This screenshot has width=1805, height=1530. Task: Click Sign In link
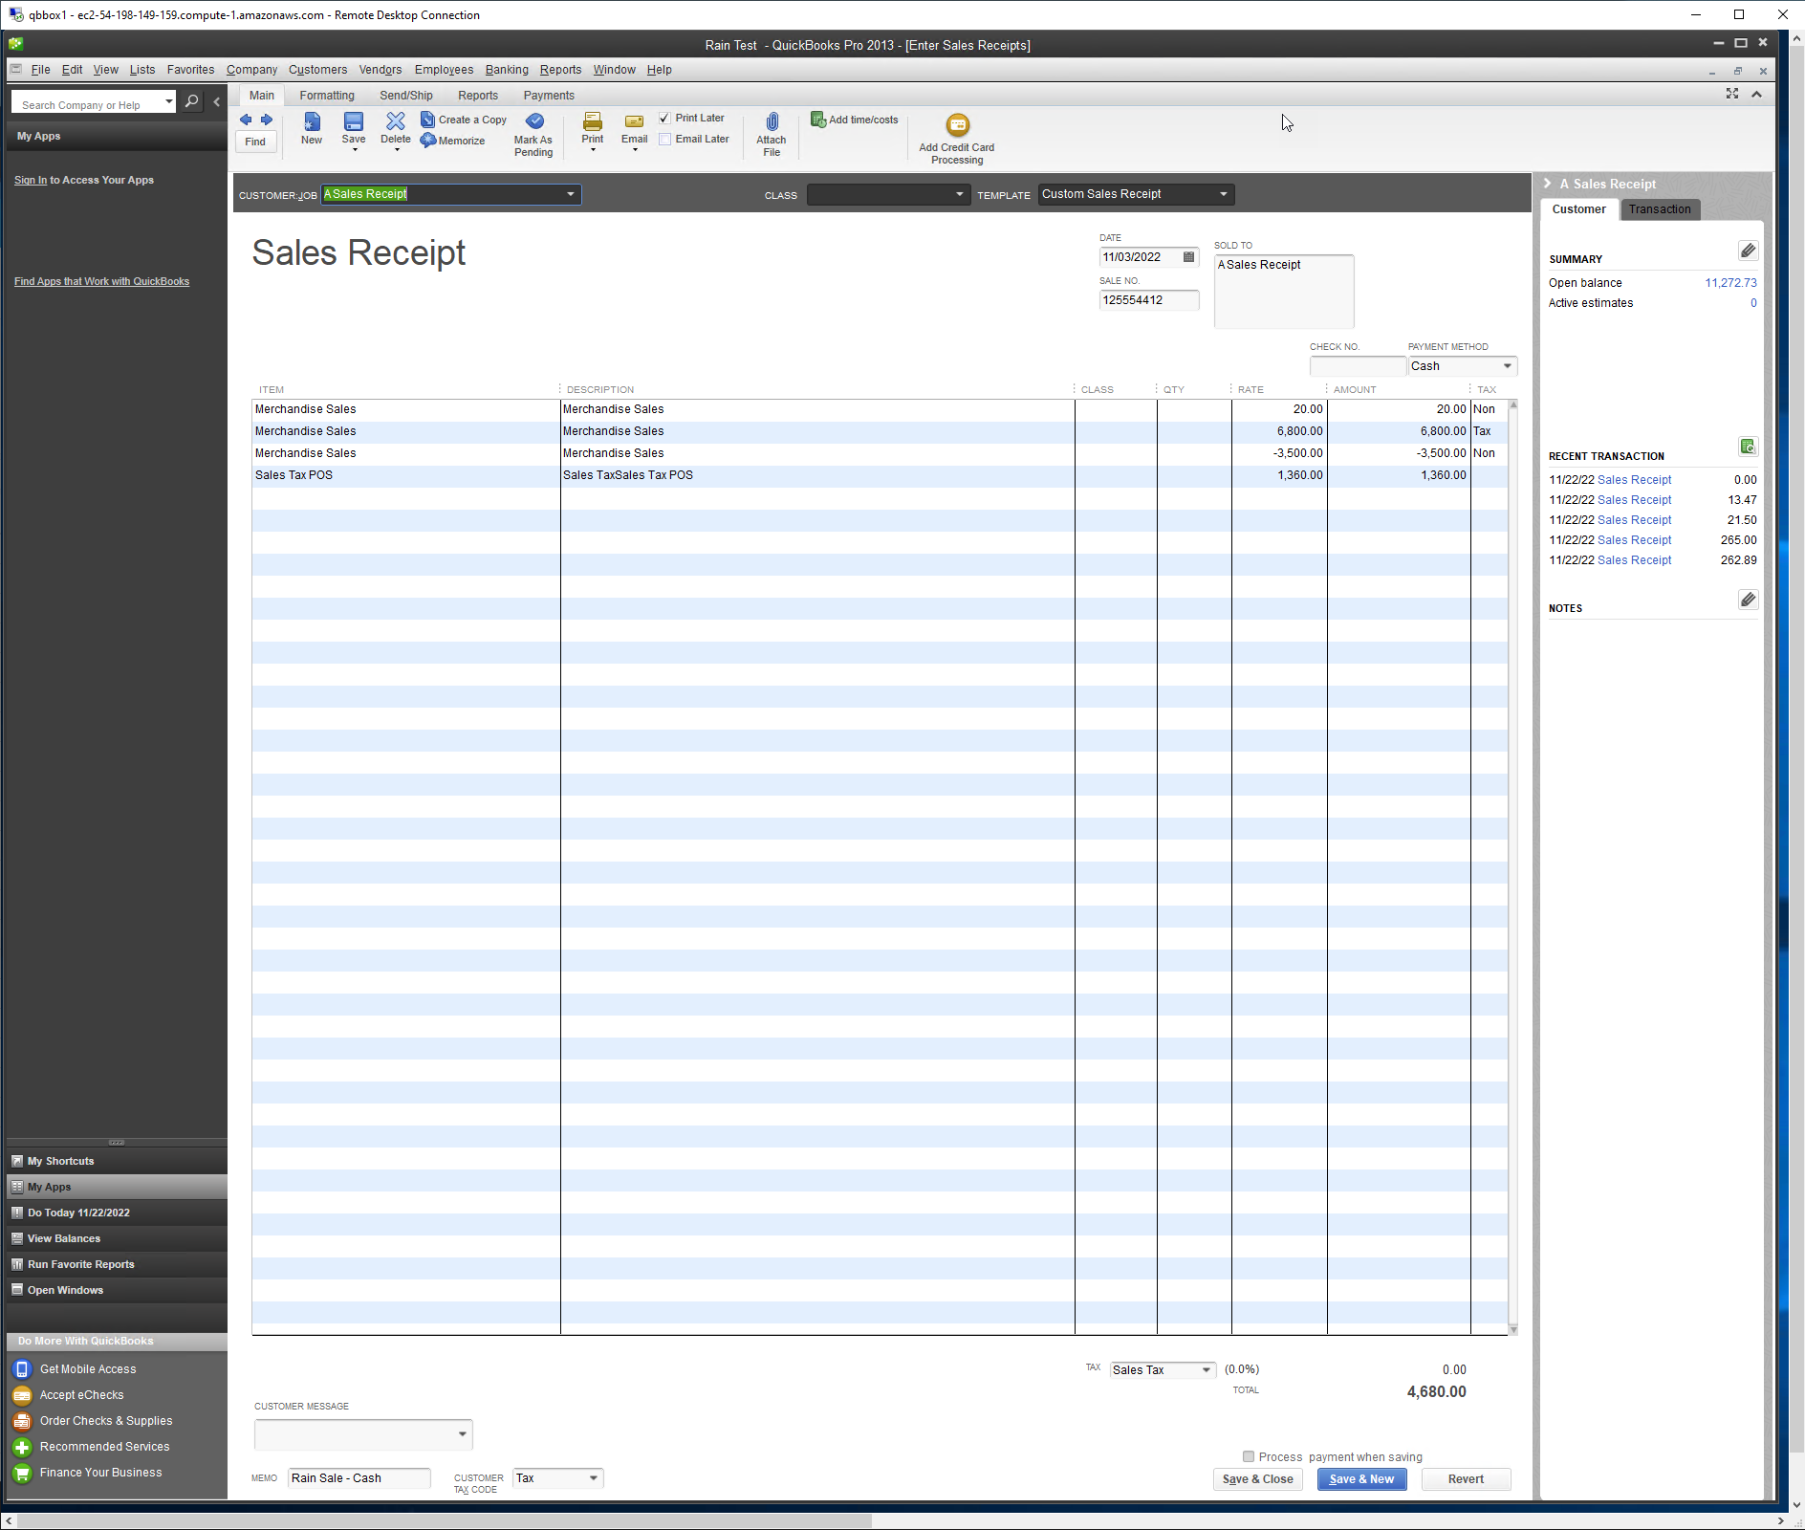point(31,180)
